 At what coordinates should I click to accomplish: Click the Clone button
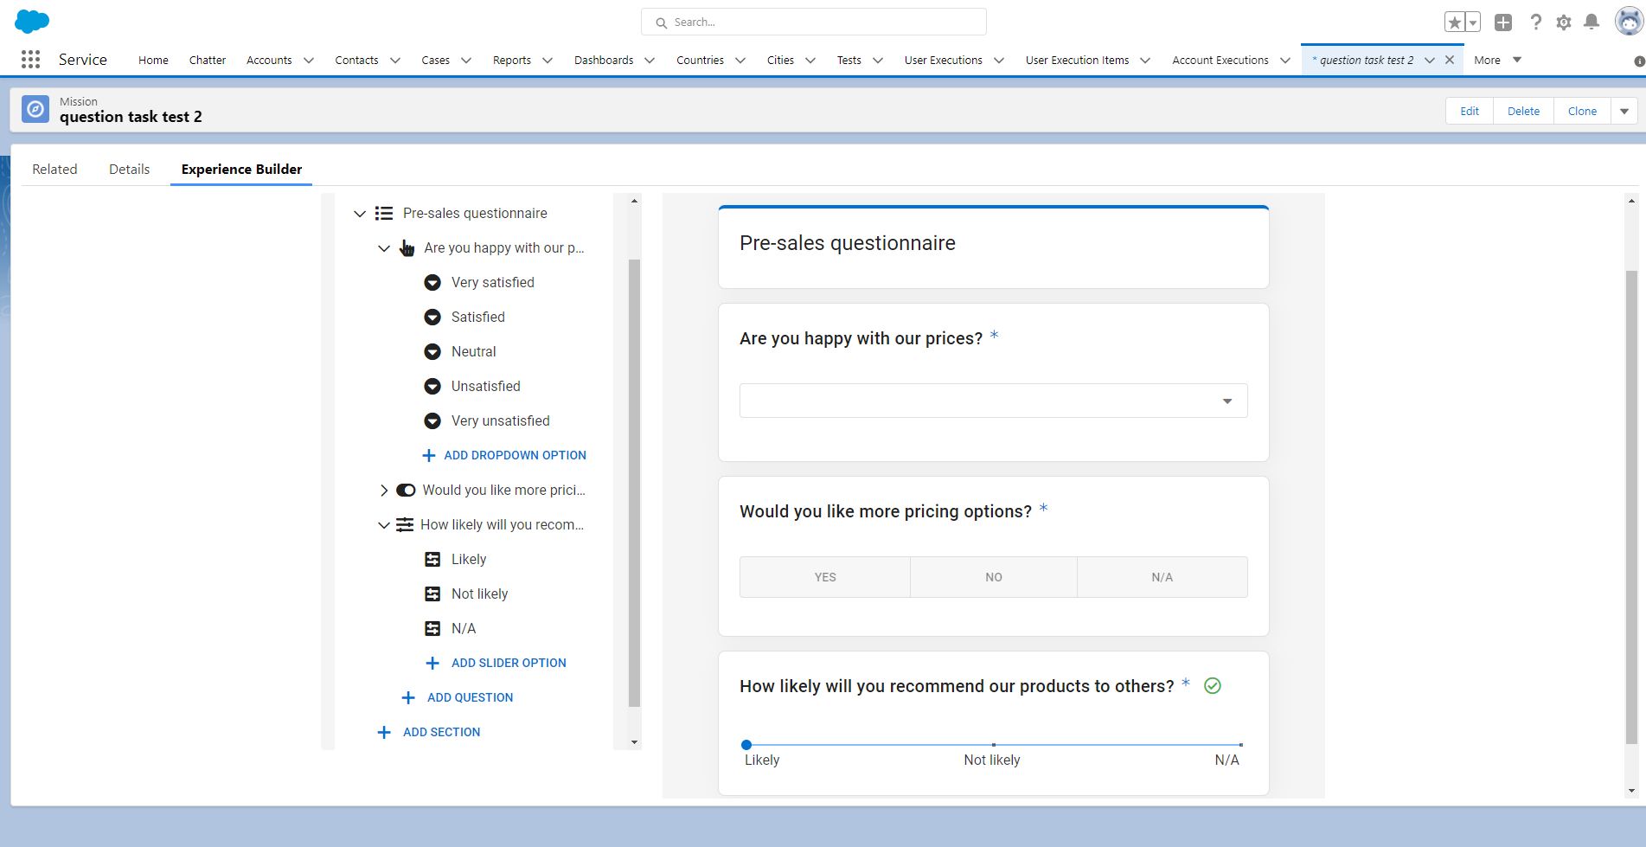point(1581,112)
